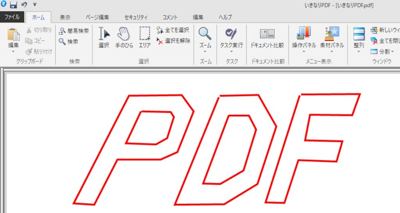Click the 素材パネル stamp icon

point(332,34)
